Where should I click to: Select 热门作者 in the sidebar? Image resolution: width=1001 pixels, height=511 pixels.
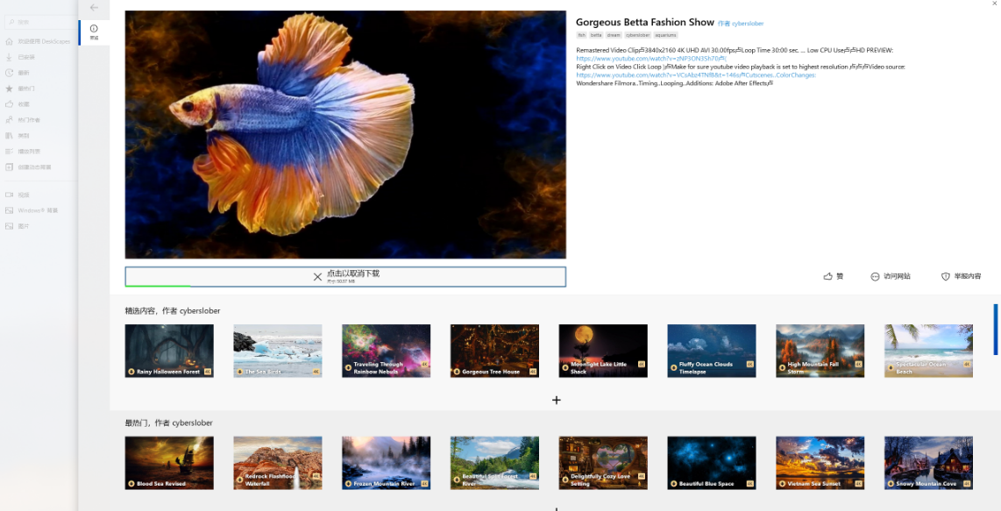31,118
